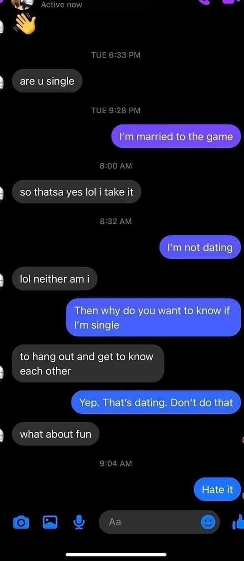Start a video call from header
The image size is (244, 561).
[229, 2]
